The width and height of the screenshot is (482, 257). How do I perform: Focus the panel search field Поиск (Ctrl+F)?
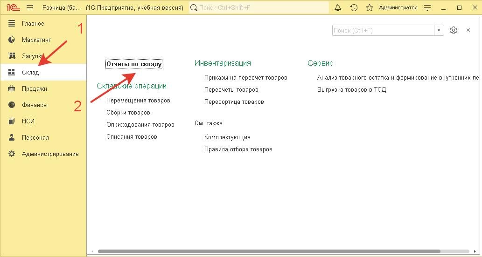pos(383,30)
